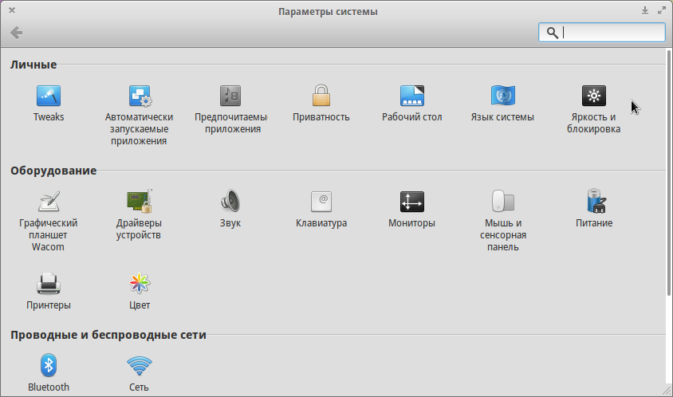
Task: Open Автоматически запускаемые приложения settings
Action: point(140,96)
